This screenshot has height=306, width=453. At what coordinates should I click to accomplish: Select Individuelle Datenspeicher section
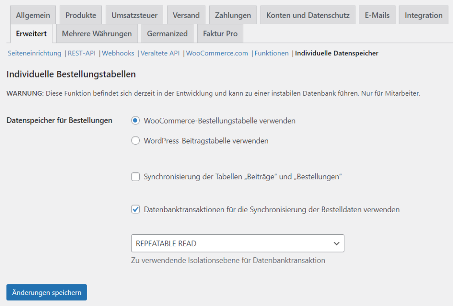[337, 53]
